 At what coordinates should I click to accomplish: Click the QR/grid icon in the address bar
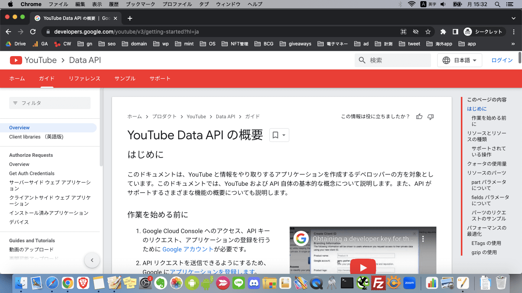pos(404,32)
